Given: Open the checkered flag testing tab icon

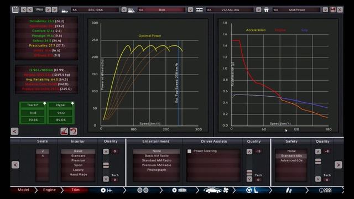Looking at the screenshot, I should coord(326,190).
